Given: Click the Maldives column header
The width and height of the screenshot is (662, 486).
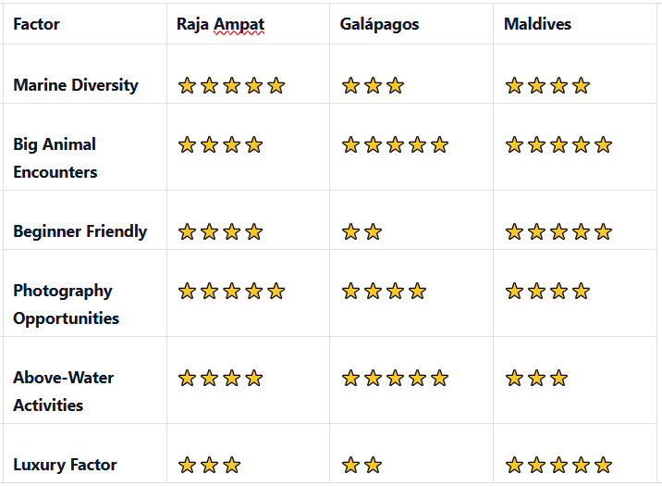Looking at the screenshot, I should click(537, 24).
